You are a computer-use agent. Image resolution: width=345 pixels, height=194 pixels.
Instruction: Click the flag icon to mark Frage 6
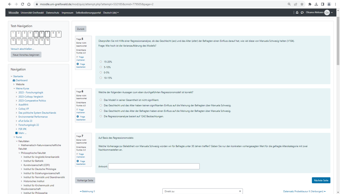(x=77, y=110)
